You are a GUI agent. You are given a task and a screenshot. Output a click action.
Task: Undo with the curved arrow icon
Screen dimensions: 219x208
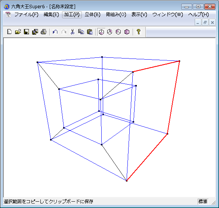(x=55, y=32)
